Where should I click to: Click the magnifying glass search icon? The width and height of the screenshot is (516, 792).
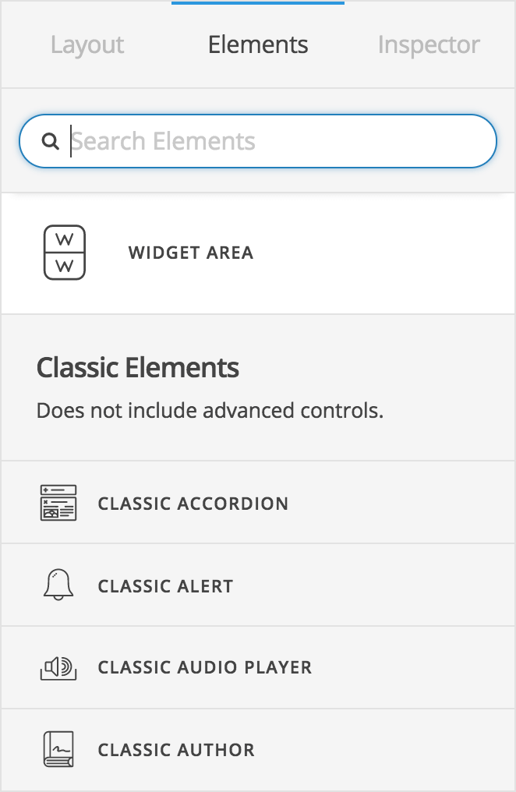pyautogui.click(x=51, y=141)
